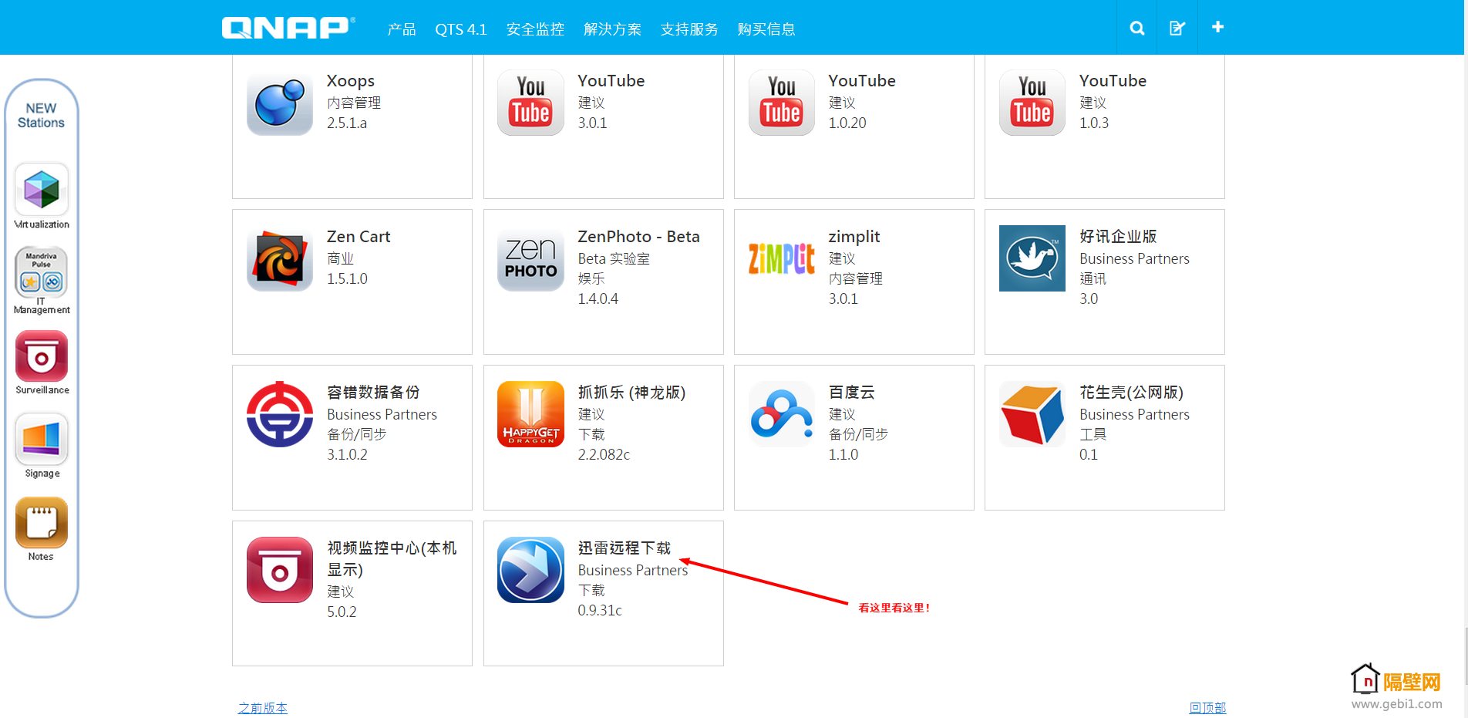Click version 2.5.1.a under Xoops
Viewport: 1468px width, 718px height.
coord(347,123)
